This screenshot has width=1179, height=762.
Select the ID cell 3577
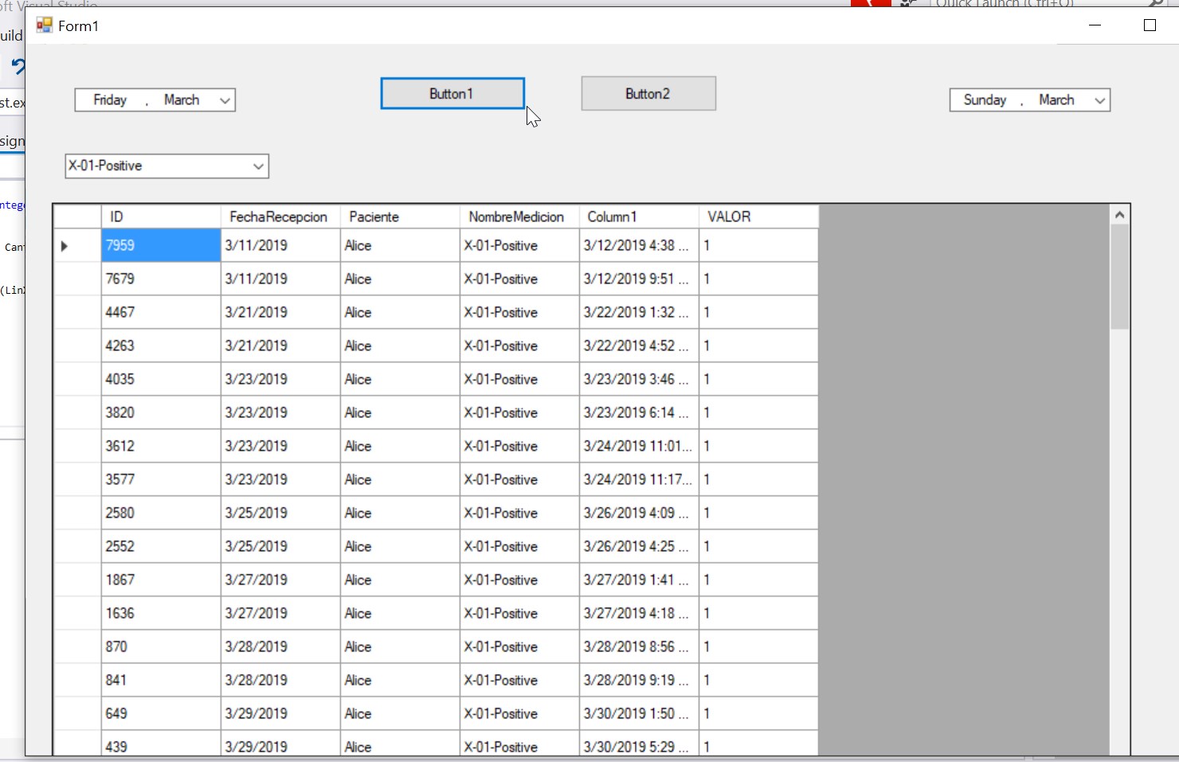161,479
